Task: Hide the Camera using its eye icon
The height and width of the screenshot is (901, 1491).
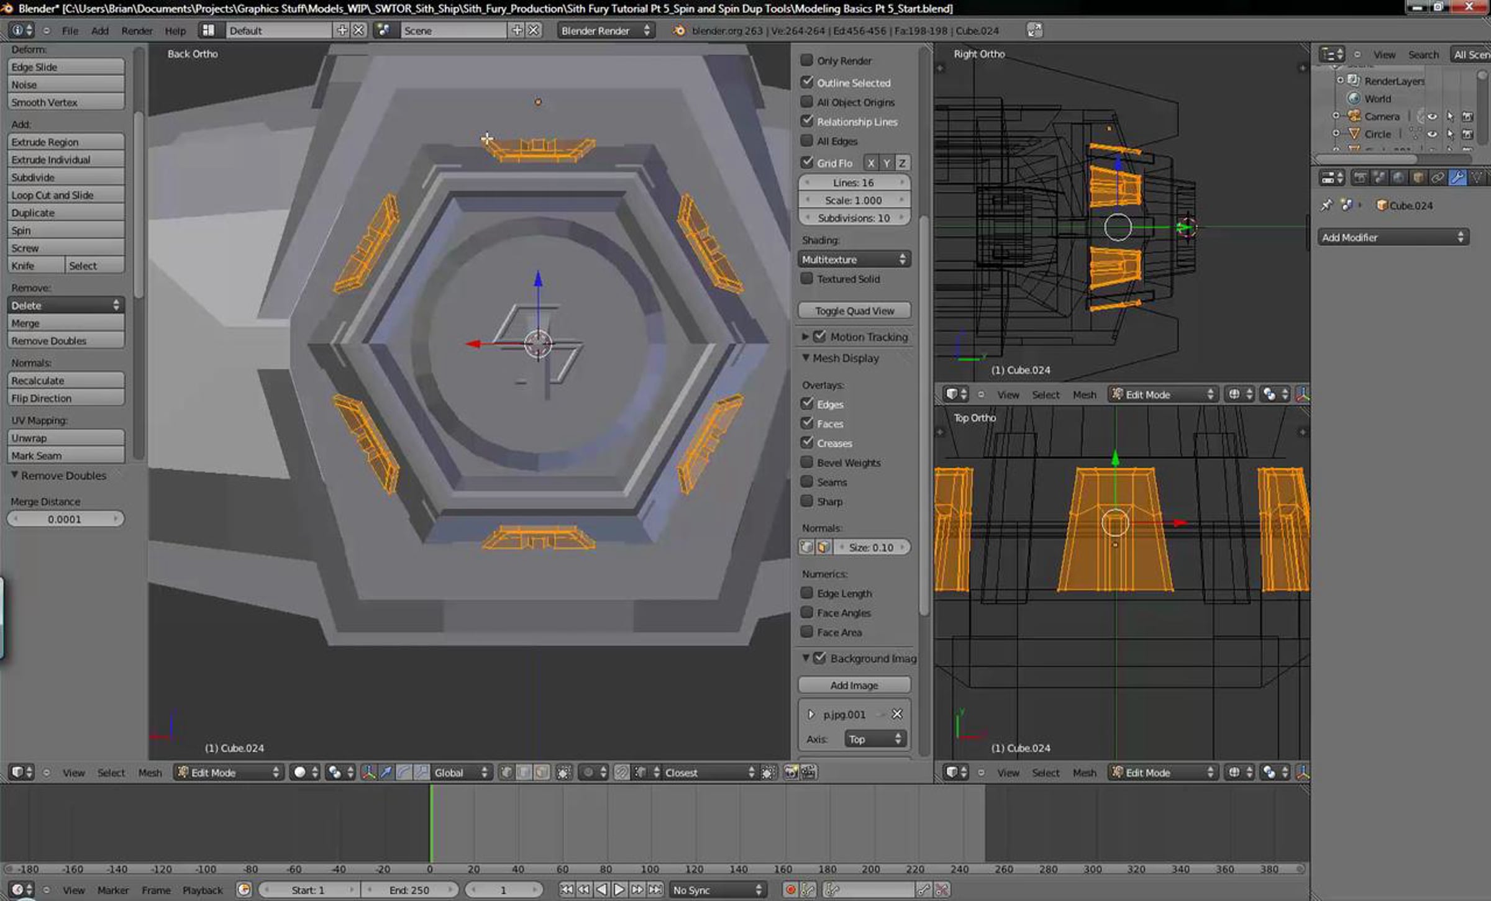Action: [1432, 117]
